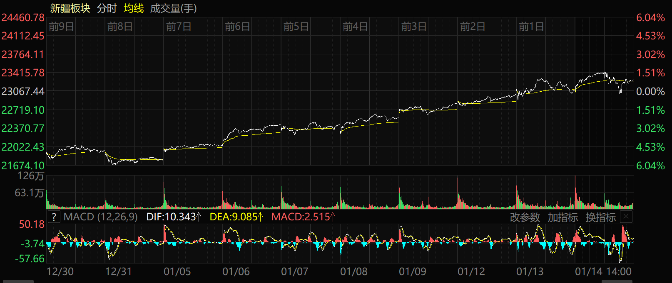Open 改参数 to modify MACD parameters
This screenshot has height=283, width=672.
[x=525, y=217]
